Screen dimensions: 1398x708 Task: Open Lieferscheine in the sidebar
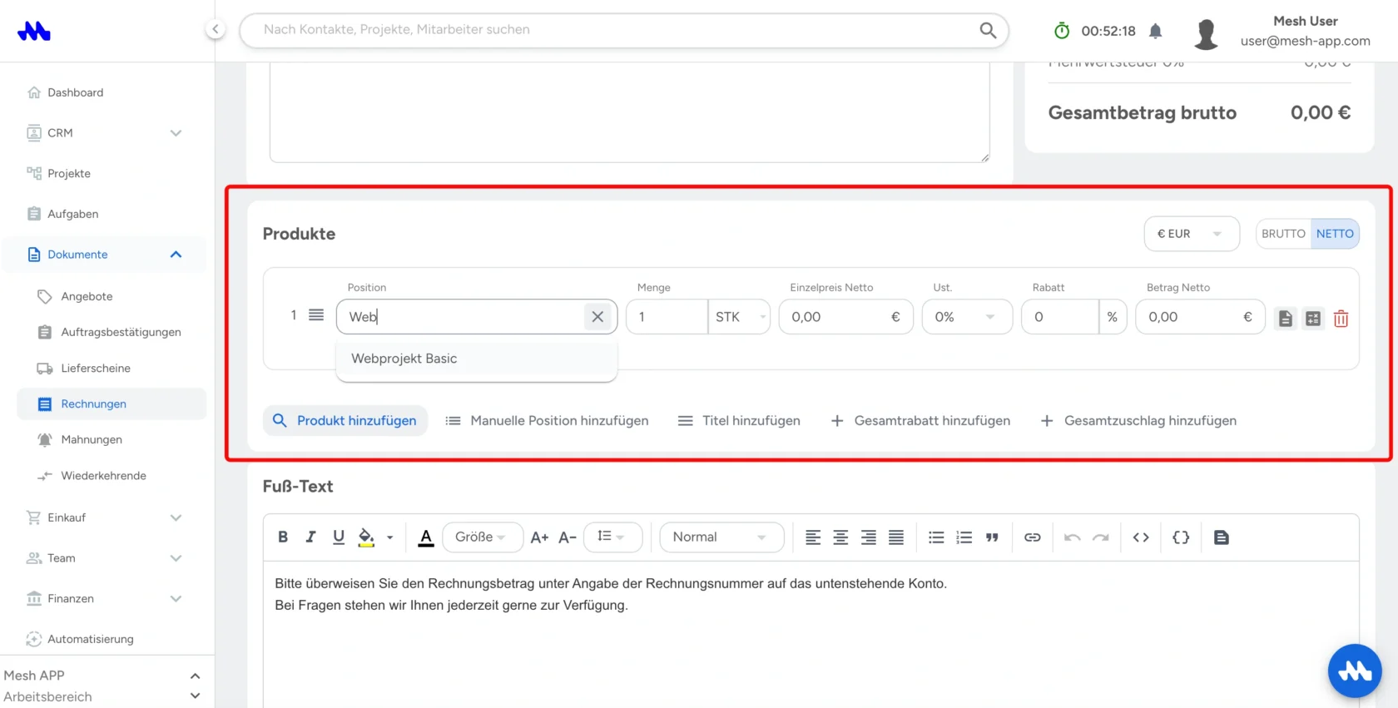(x=96, y=368)
